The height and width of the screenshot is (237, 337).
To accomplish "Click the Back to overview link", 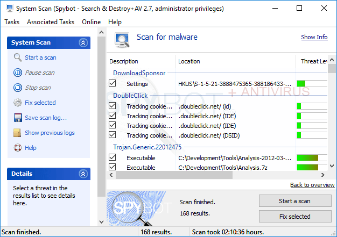I will pos(312,185).
